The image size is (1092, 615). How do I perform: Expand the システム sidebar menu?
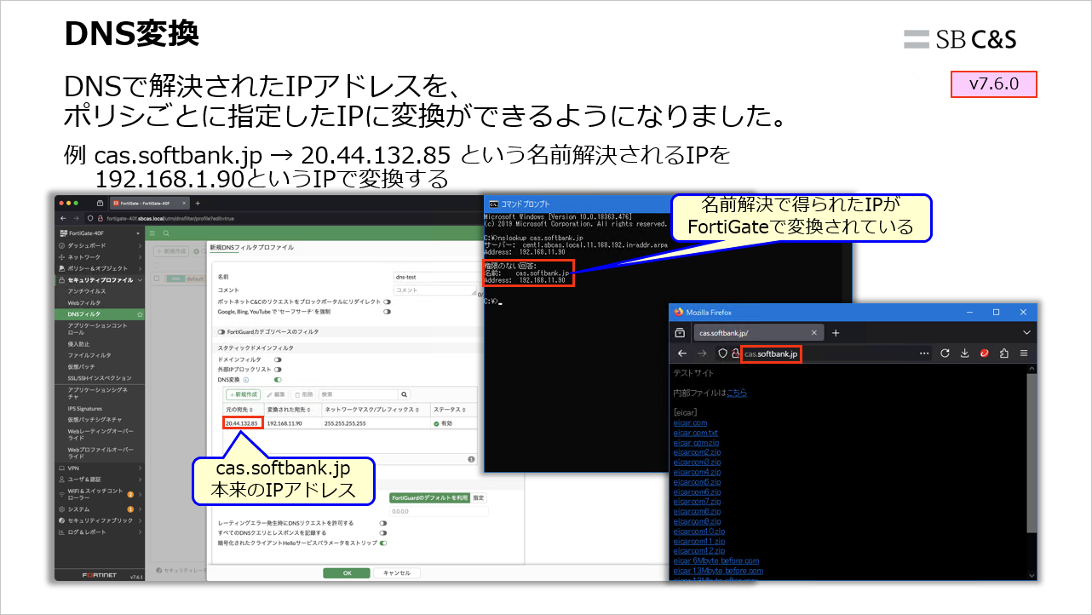[99, 509]
